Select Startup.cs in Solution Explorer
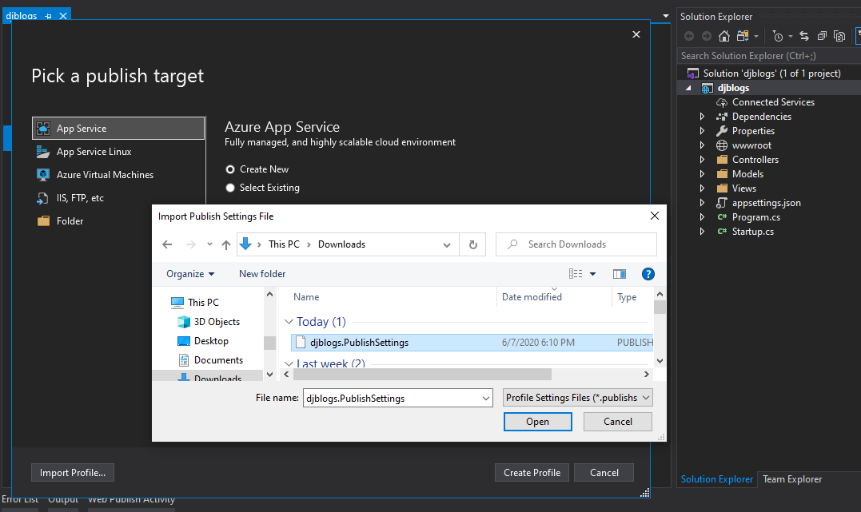 pos(753,232)
